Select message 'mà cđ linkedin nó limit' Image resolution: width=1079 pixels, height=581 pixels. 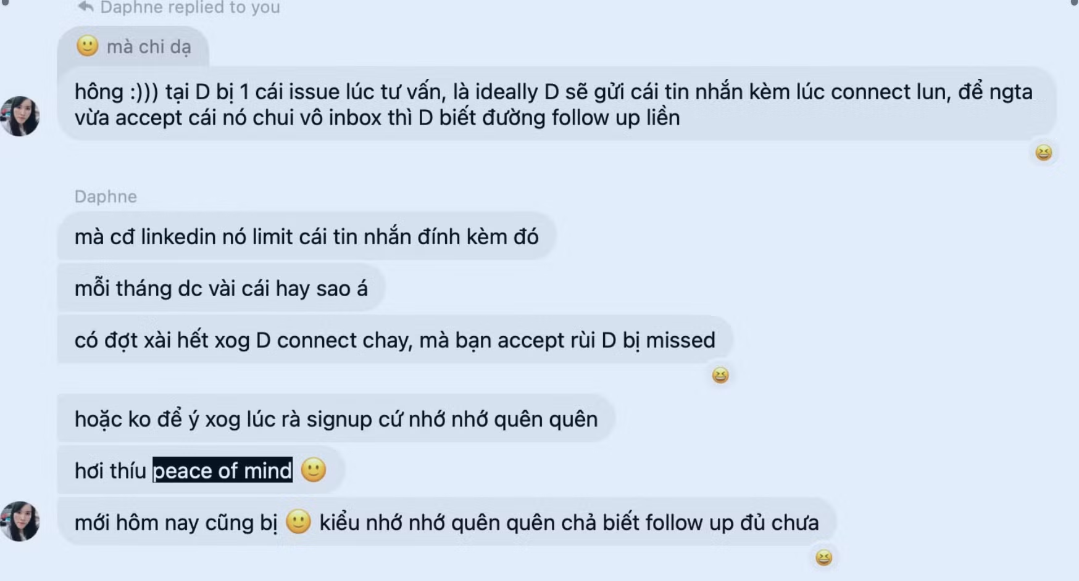pyautogui.click(x=307, y=236)
